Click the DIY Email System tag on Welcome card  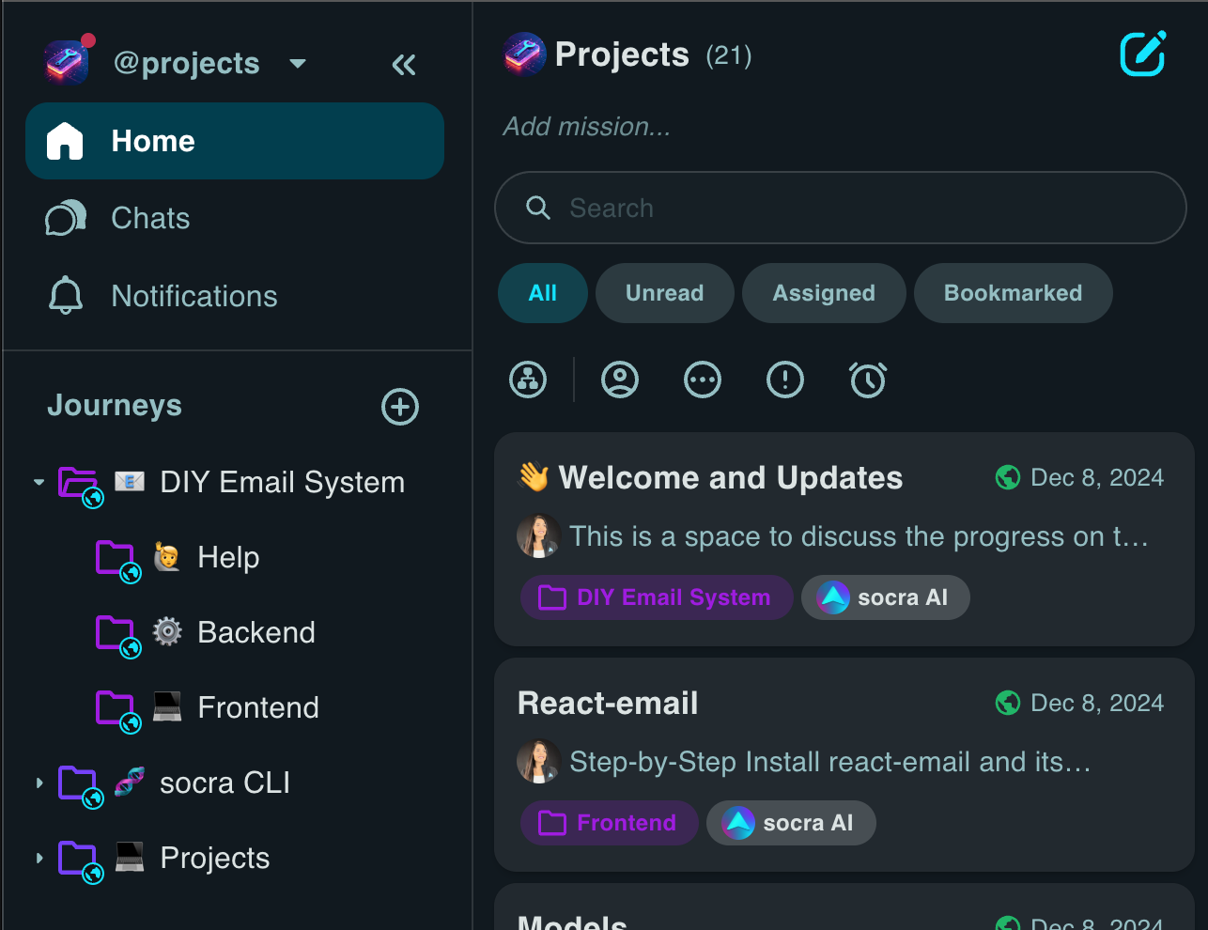[x=657, y=597]
